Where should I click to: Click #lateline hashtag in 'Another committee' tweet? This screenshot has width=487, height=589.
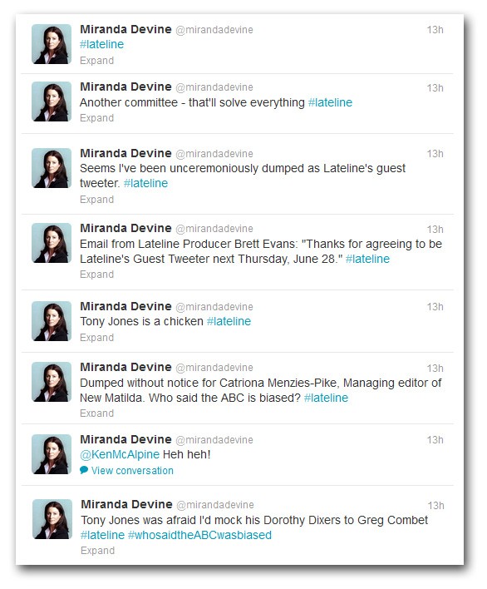coord(330,102)
